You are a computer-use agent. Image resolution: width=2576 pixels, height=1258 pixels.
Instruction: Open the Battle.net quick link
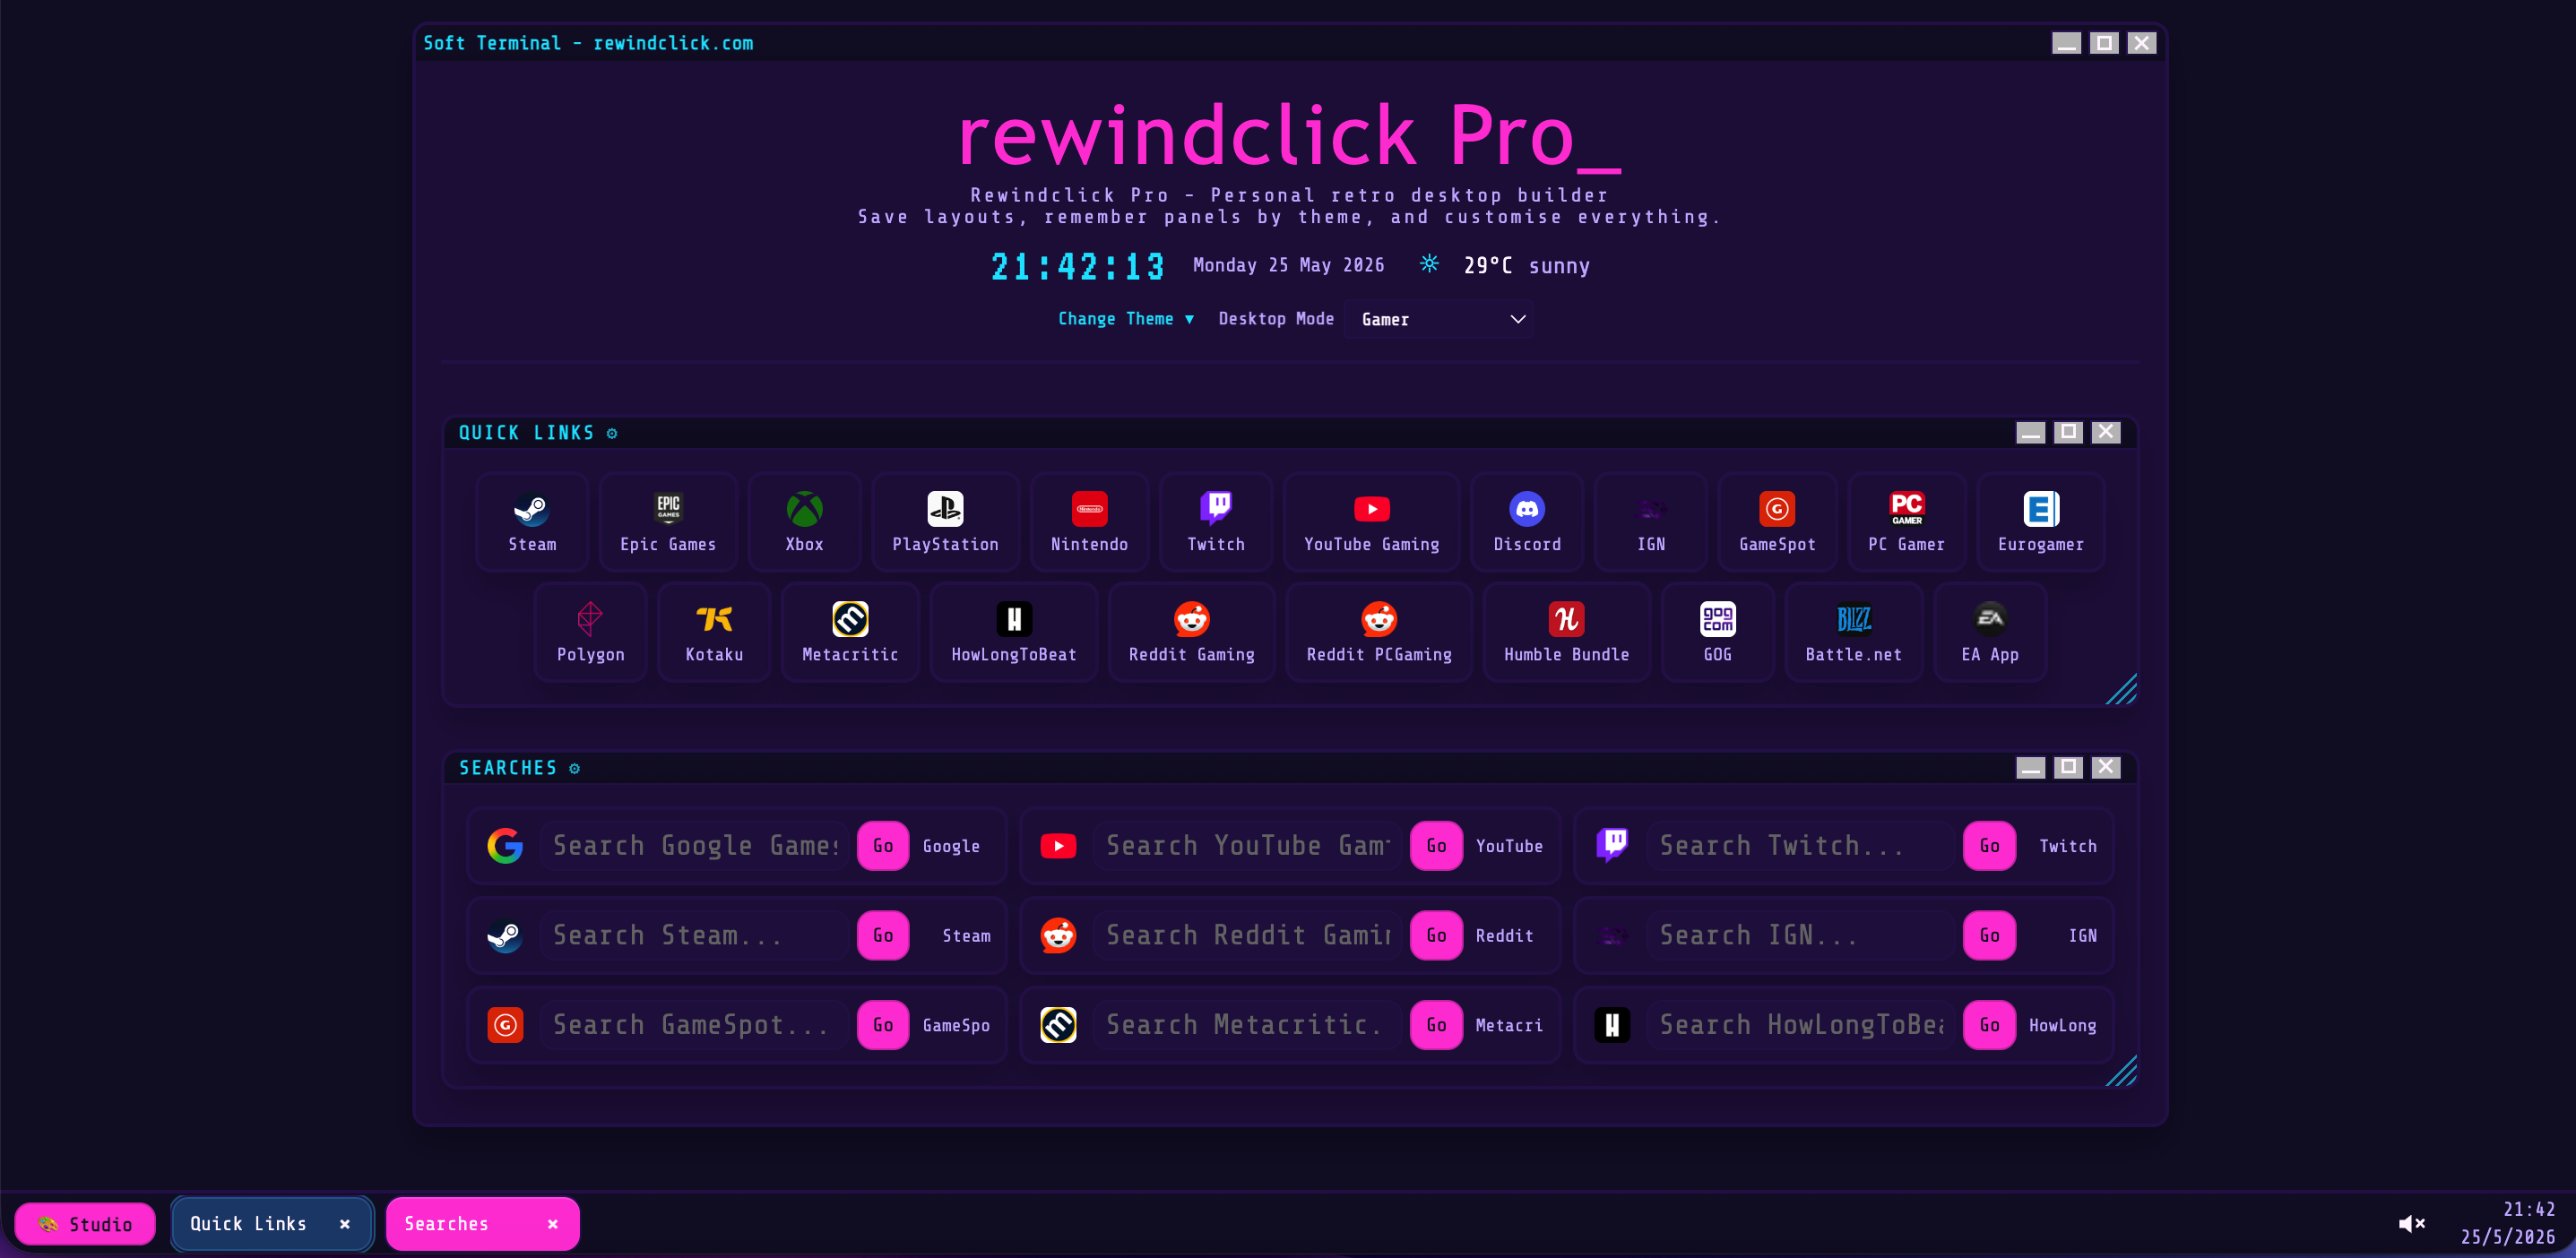point(1853,632)
